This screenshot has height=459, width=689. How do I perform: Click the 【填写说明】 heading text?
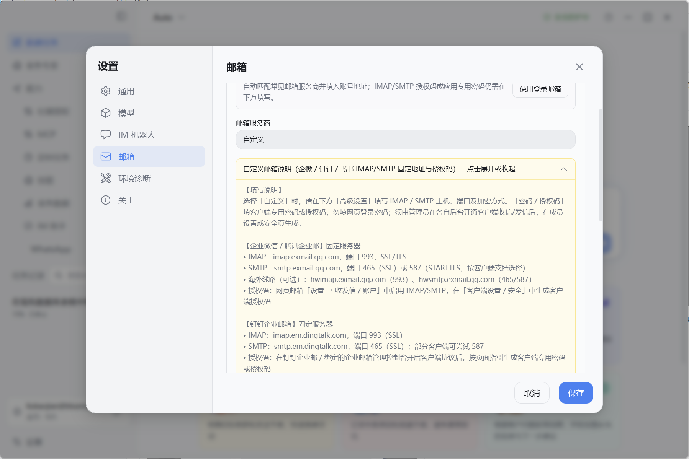[x=264, y=190]
